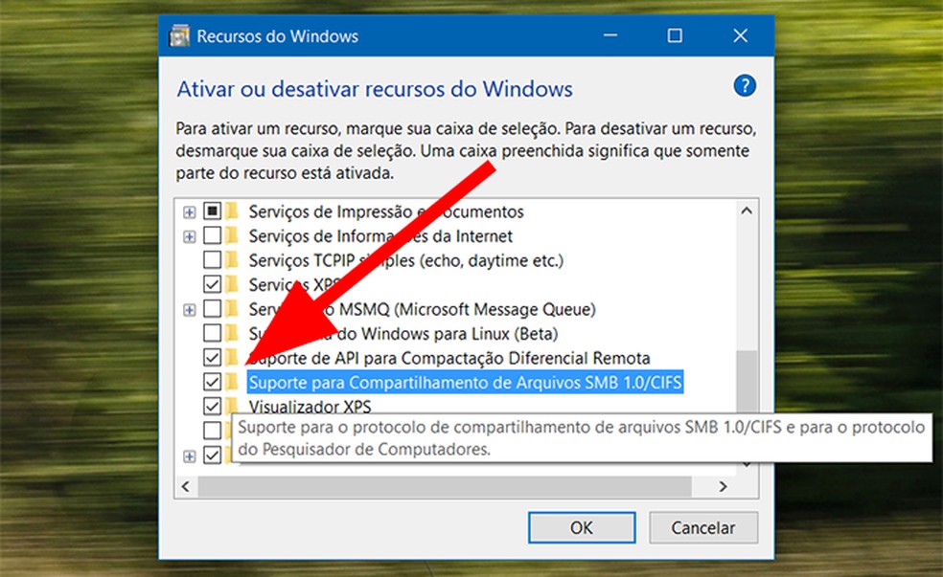Uncheck API para Compactação Diferencial Remota
The image size is (943, 577).
click(x=213, y=358)
